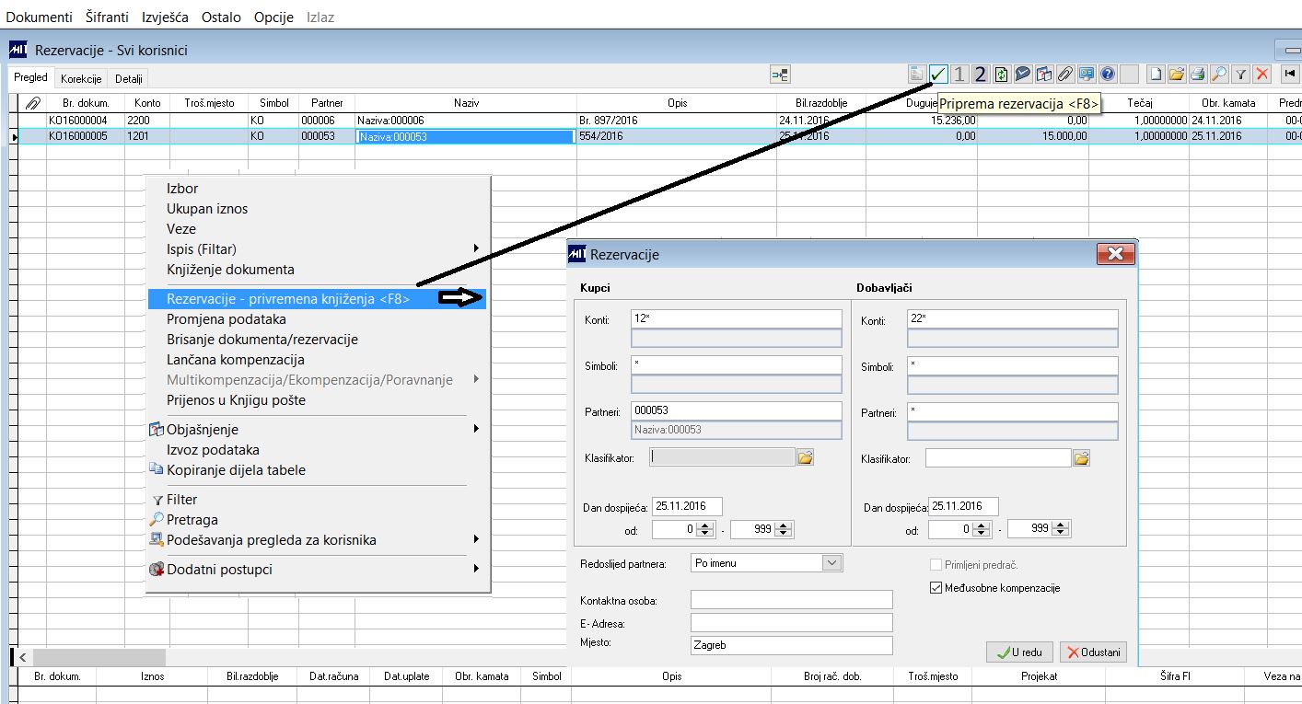Select Rezervacije - privremena knjiženja menu item
The image size is (1302, 704).
tap(318, 298)
